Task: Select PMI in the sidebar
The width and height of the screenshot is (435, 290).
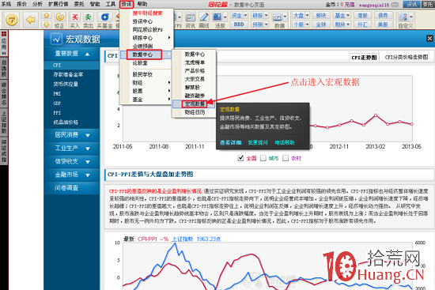Action: [x=57, y=94]
